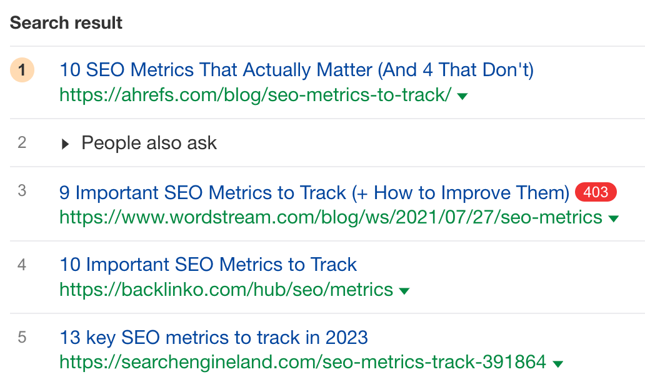Click the ahrefs.com seo-metrics-to-track URL
645x382 pixels.
pos(255,95)
